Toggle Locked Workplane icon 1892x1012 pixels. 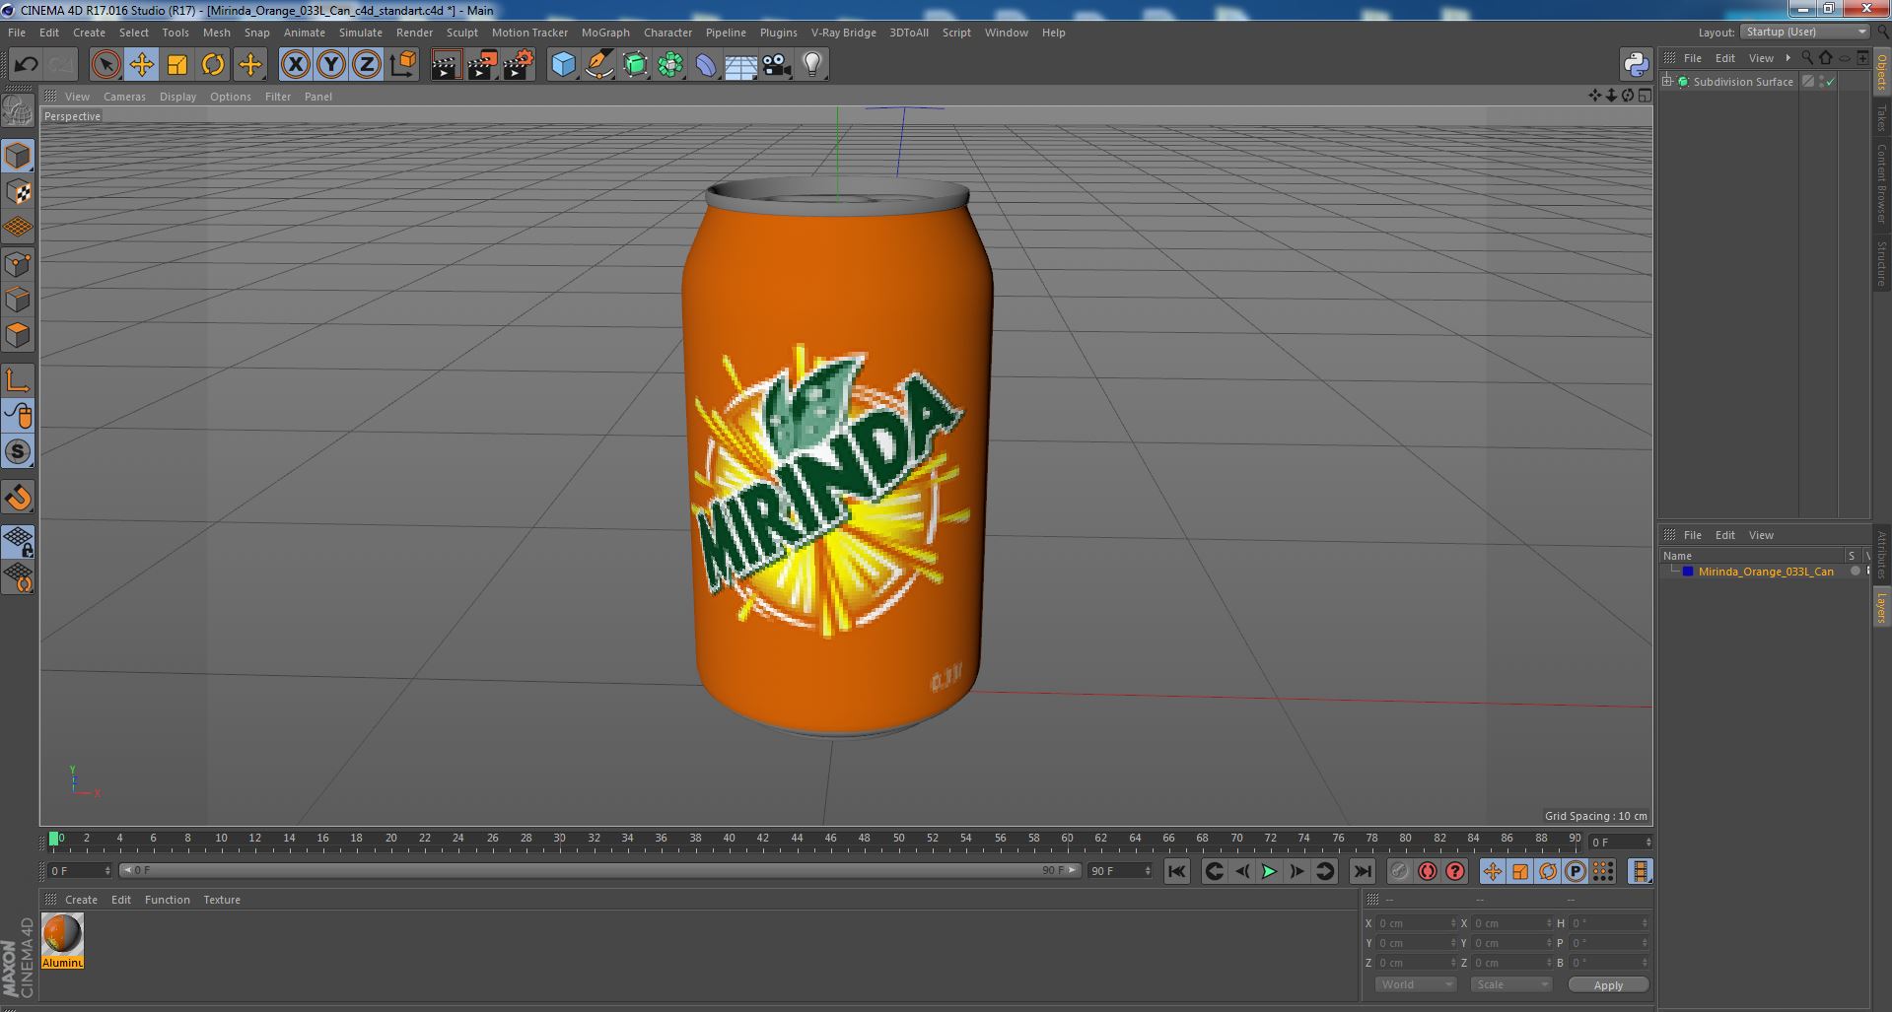pos(18,541)
